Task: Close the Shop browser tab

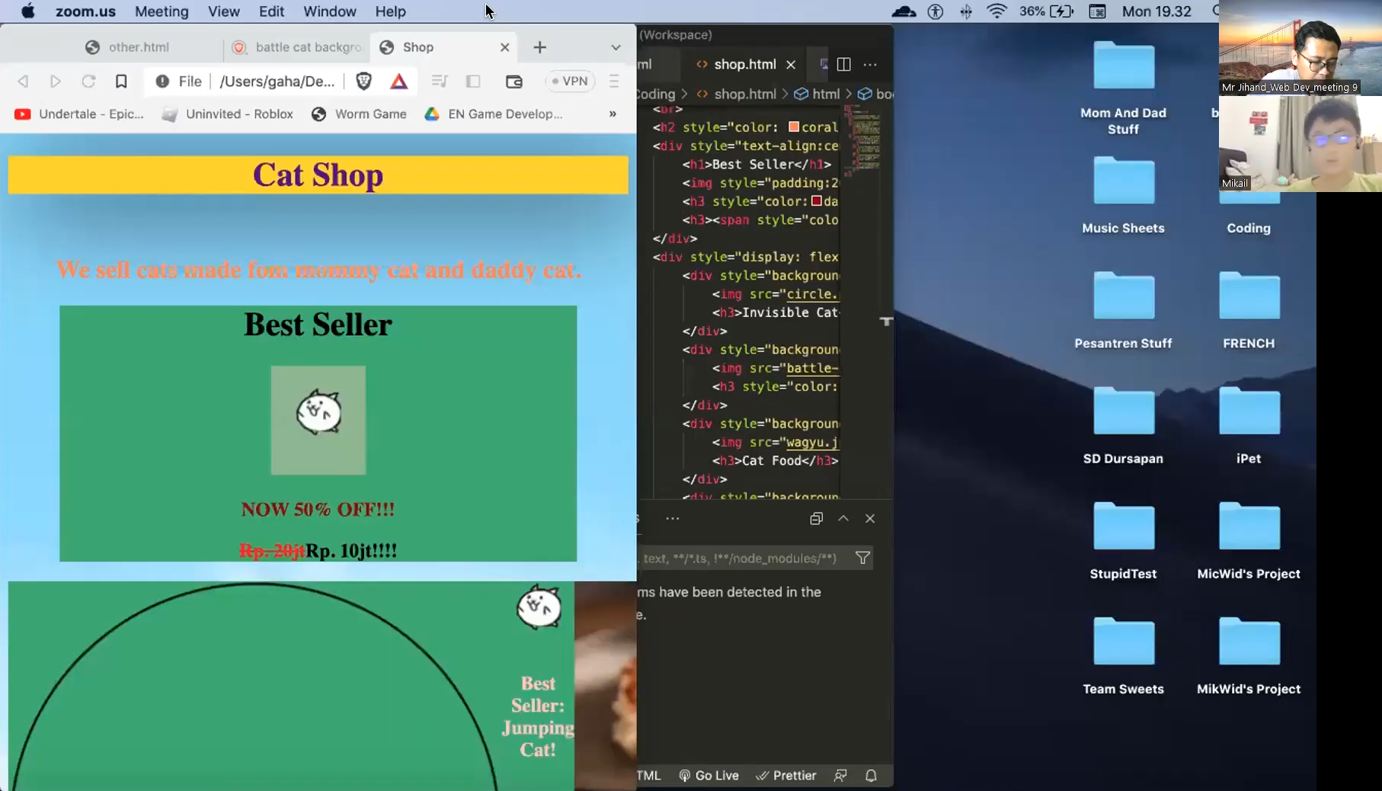Action: (x=504, y=47)
